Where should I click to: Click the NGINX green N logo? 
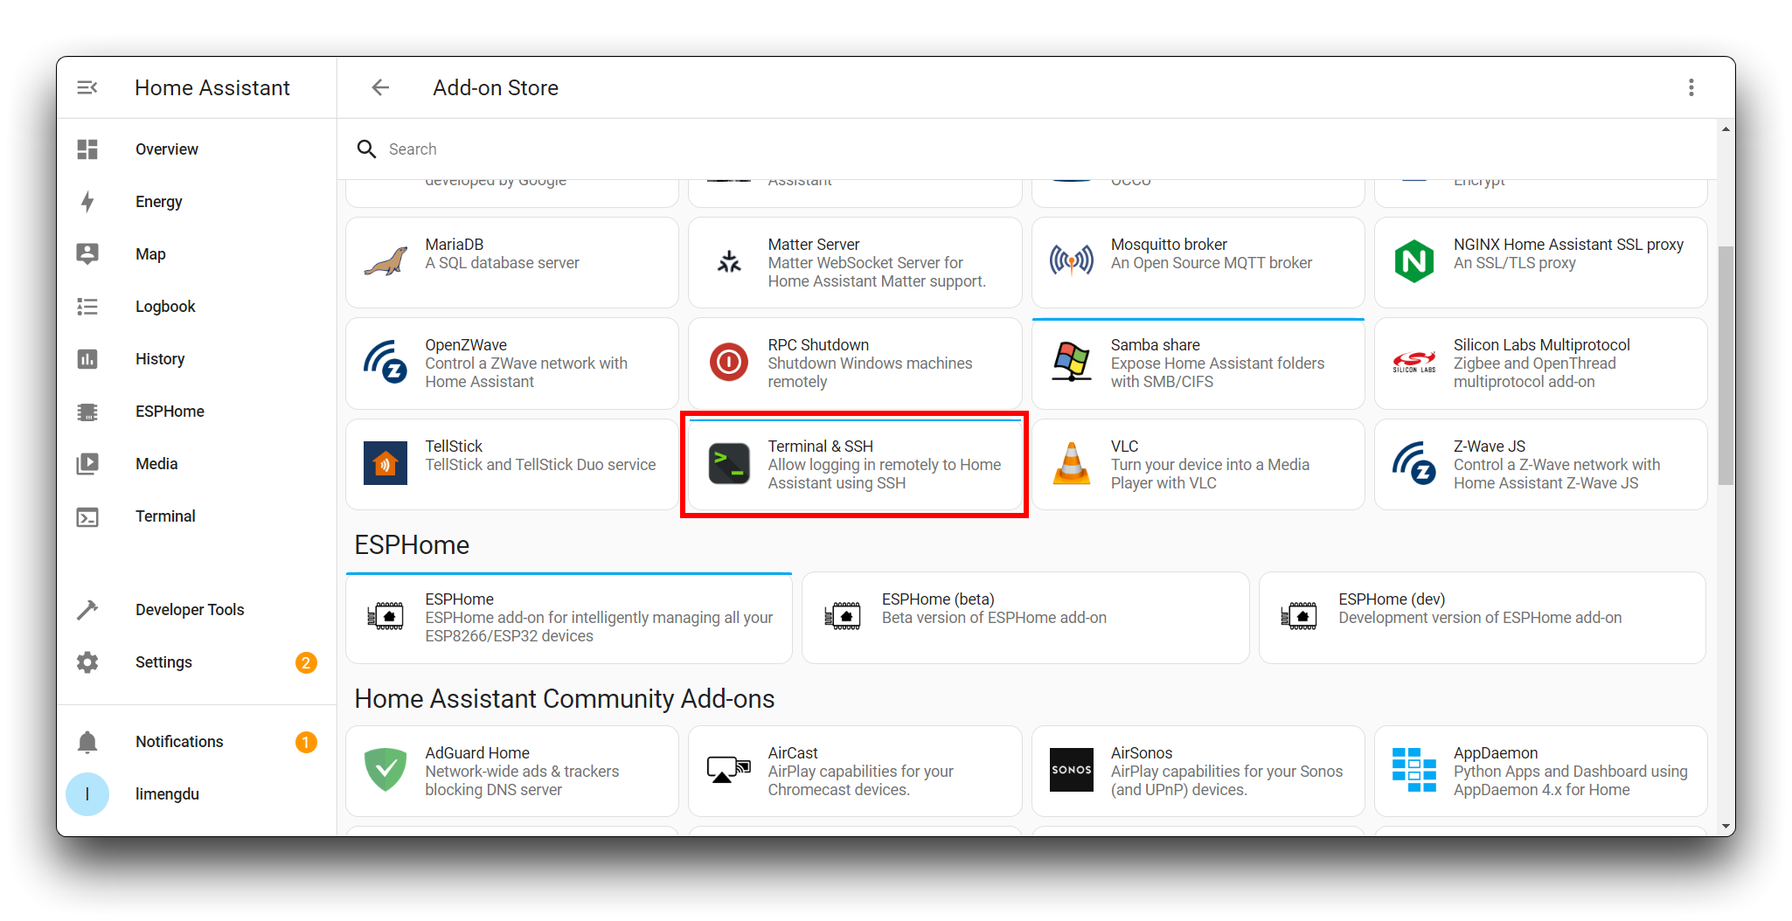pyautogui.click(x=1414, y=261)
